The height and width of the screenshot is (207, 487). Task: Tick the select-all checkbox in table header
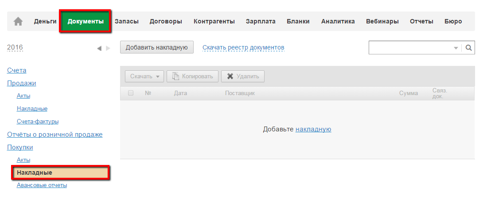click(131, 93)
